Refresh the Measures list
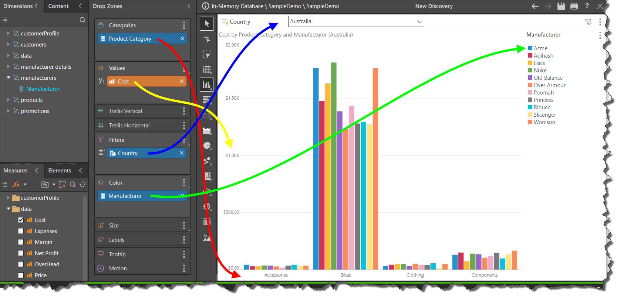Image resolution: width=620 pixels, height=298 pixels. click(x=82, y=184)
